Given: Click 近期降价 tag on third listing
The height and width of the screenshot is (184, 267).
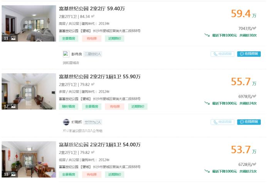Looking at the screenshot, I should 114,174.
